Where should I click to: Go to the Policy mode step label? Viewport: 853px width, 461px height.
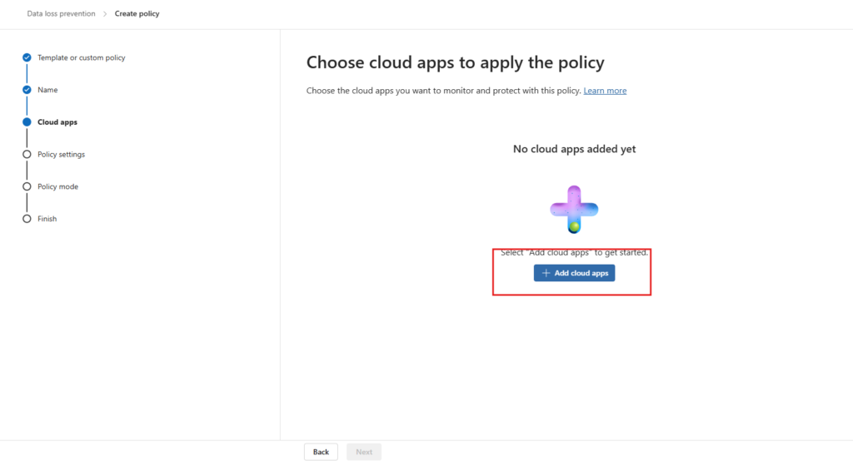coord(57,186)
